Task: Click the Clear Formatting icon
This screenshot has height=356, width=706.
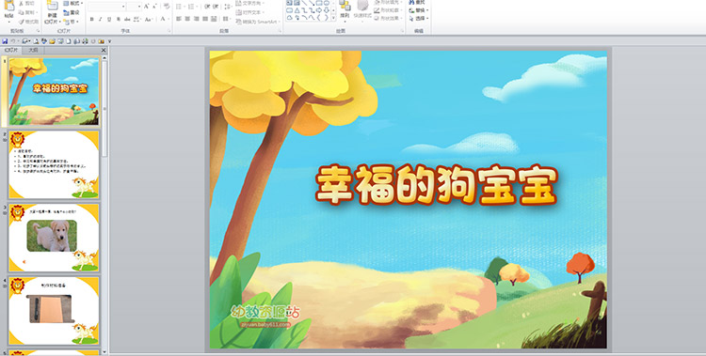Action: 167,7
